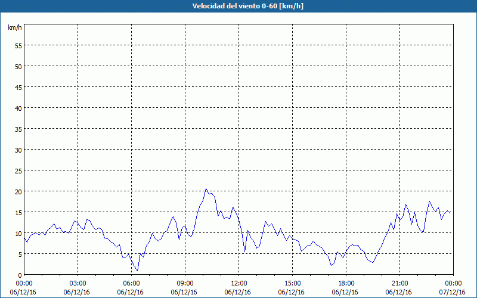Click the wind speed peak near 10:00

click(206, 189)
